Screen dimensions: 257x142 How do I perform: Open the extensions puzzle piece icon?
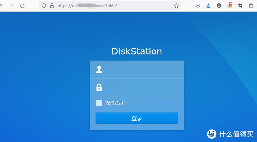[x=251, y=6]
